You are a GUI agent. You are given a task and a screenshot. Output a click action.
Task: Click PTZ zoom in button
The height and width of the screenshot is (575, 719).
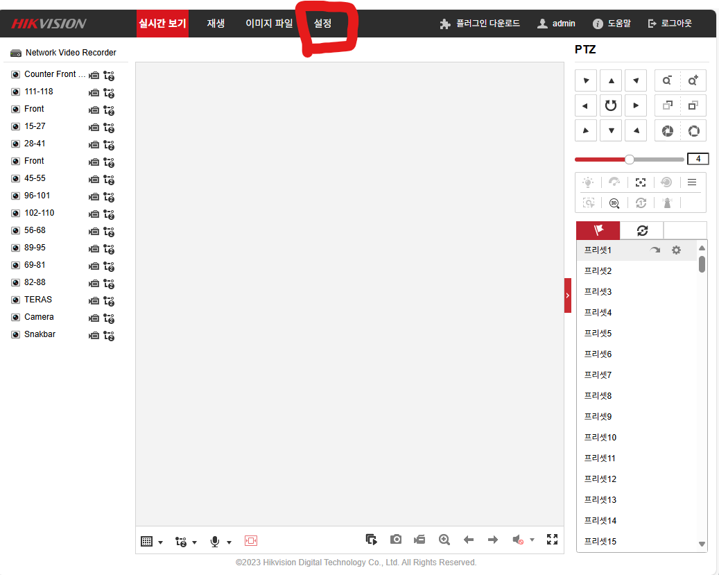693,80
